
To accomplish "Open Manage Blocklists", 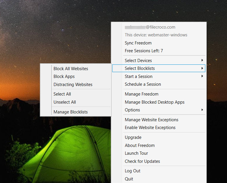I will (x=76, y=112).
